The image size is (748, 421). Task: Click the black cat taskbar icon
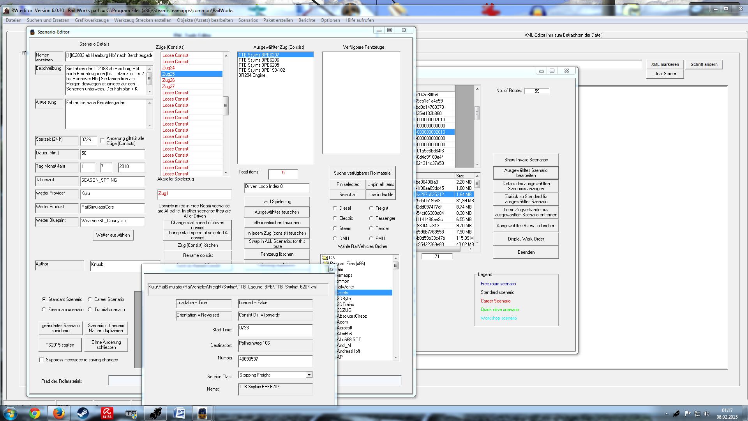[x=155, y=413]
